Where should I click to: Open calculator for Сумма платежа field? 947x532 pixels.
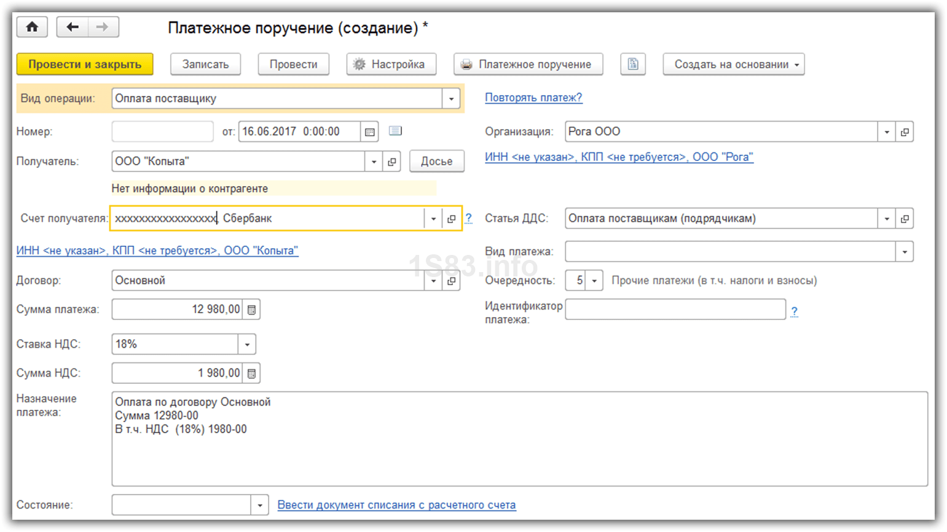[x=251, y=310]
